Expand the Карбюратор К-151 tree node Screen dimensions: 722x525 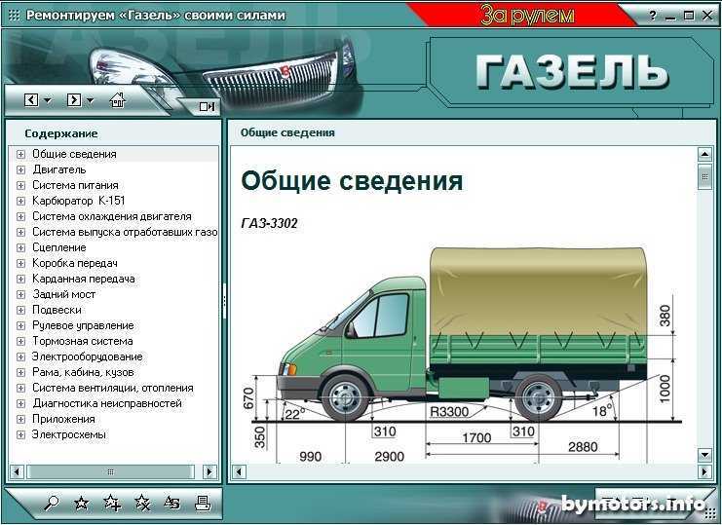(20, 201)
